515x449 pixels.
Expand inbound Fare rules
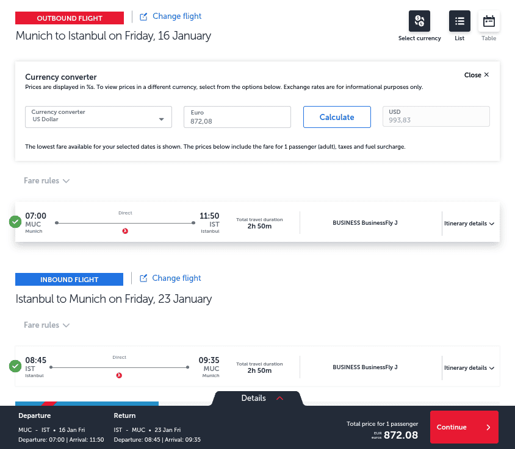(46, 325)
